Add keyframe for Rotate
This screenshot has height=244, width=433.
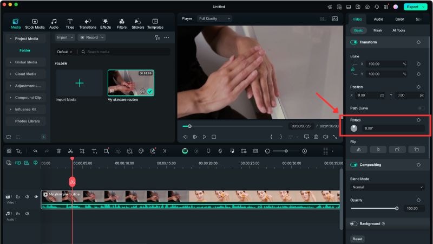(x=418, y=120)
